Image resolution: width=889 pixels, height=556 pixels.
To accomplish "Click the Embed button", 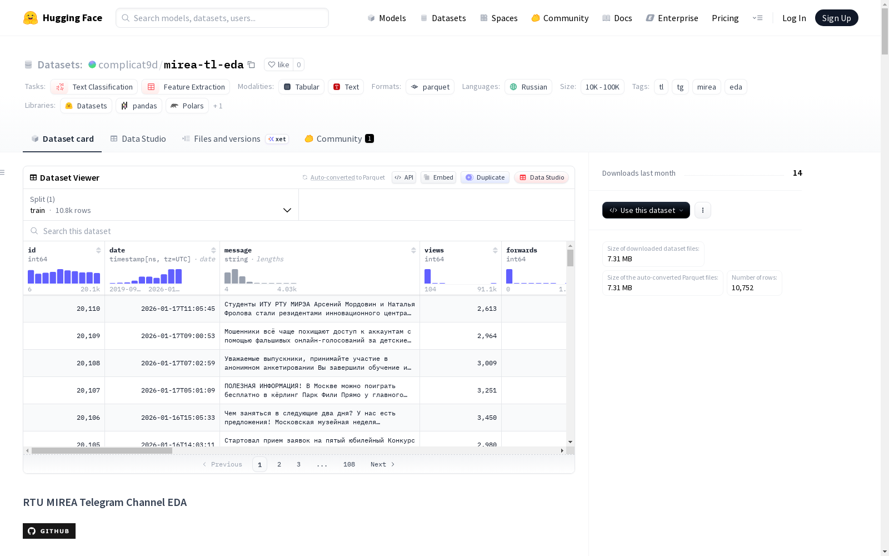I will click(438, 177).
